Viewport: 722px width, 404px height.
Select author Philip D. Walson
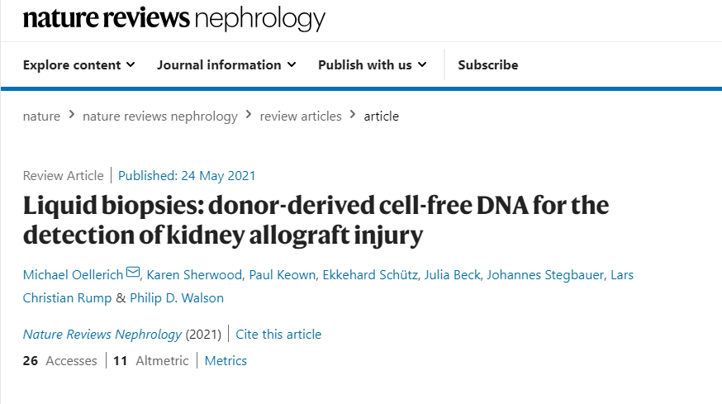pos(177,297)
